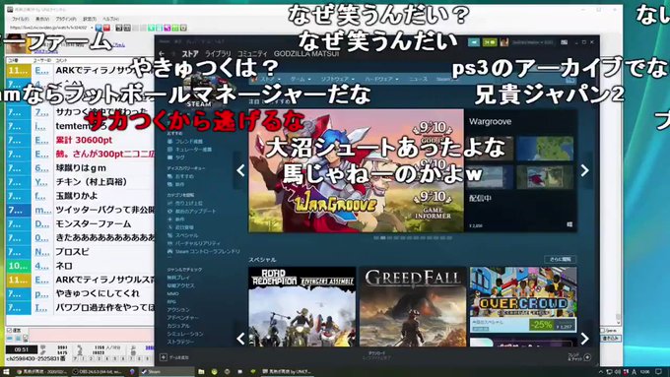Click the featured carousel page indicator dots
This screenshot has height=377, width=670.
[x=413, y=238]
